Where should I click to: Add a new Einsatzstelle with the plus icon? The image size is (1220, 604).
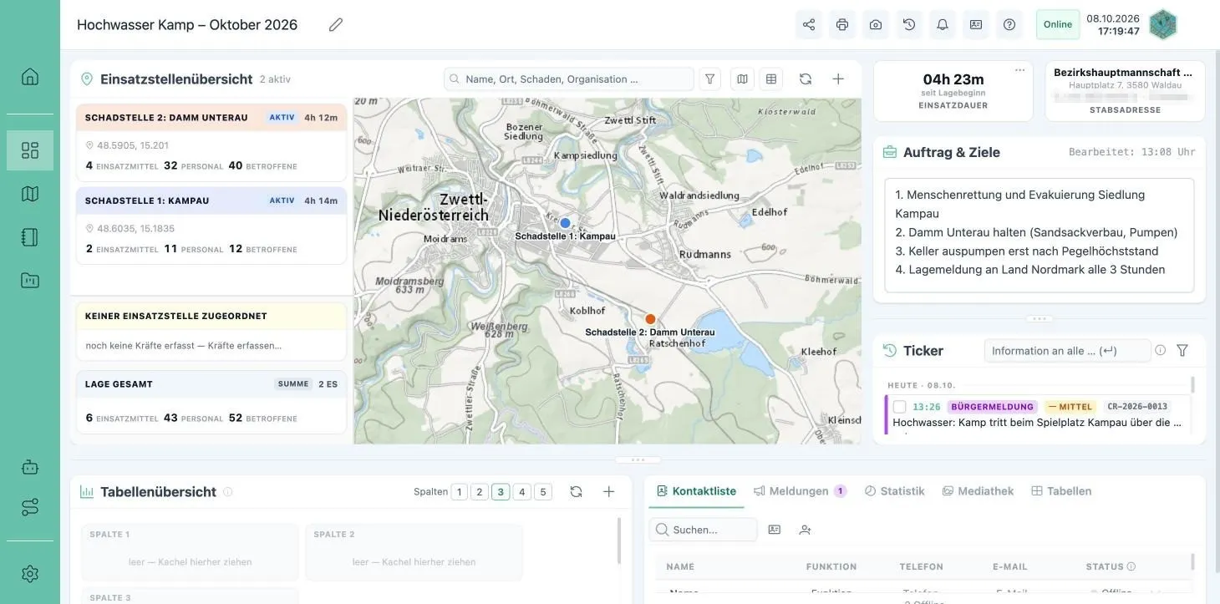[x=838, y=79]
